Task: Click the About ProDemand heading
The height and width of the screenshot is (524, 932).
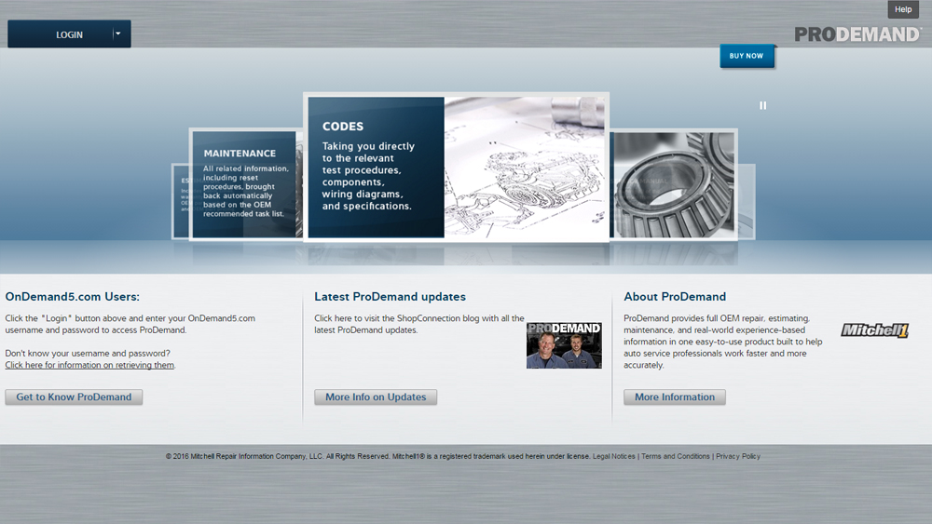Action: pyautogui.click(x=675, y=297)
